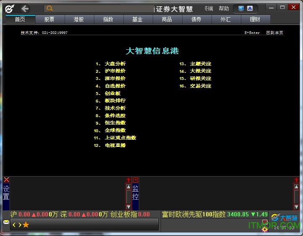The image size is (303, 236).
Task: Open 大报关注 menu entry
Action: 201,71
